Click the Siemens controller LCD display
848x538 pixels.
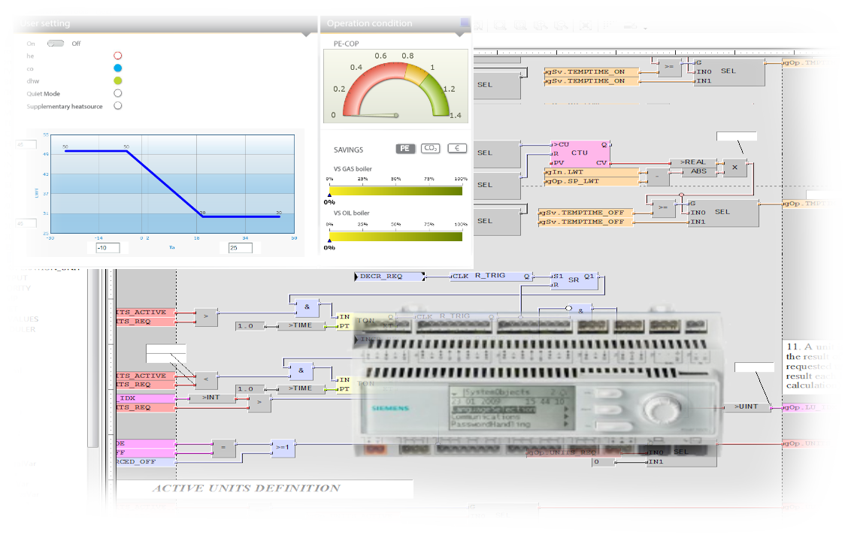coord(512,408)
